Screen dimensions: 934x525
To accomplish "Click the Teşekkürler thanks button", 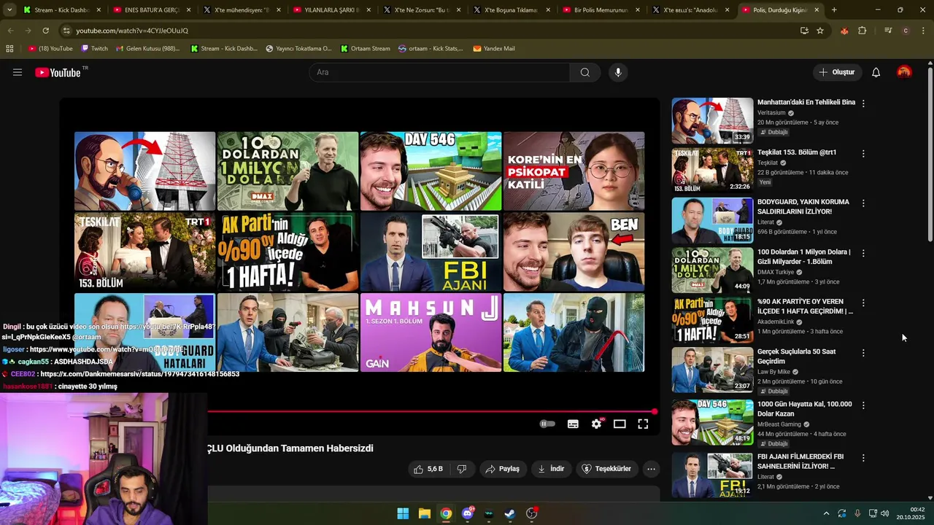I will pyautogui.click(x=606, y=469).
